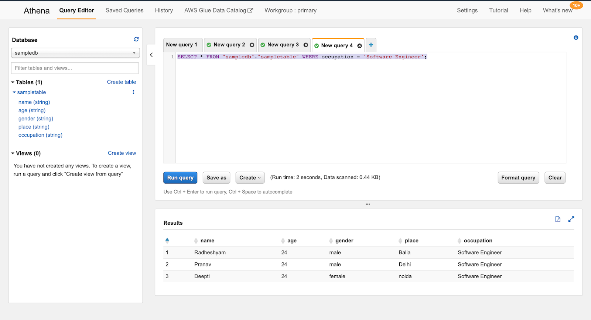Click the Deepti name cell
This screenshot has height=320, width=591.
tap(202, 276)
